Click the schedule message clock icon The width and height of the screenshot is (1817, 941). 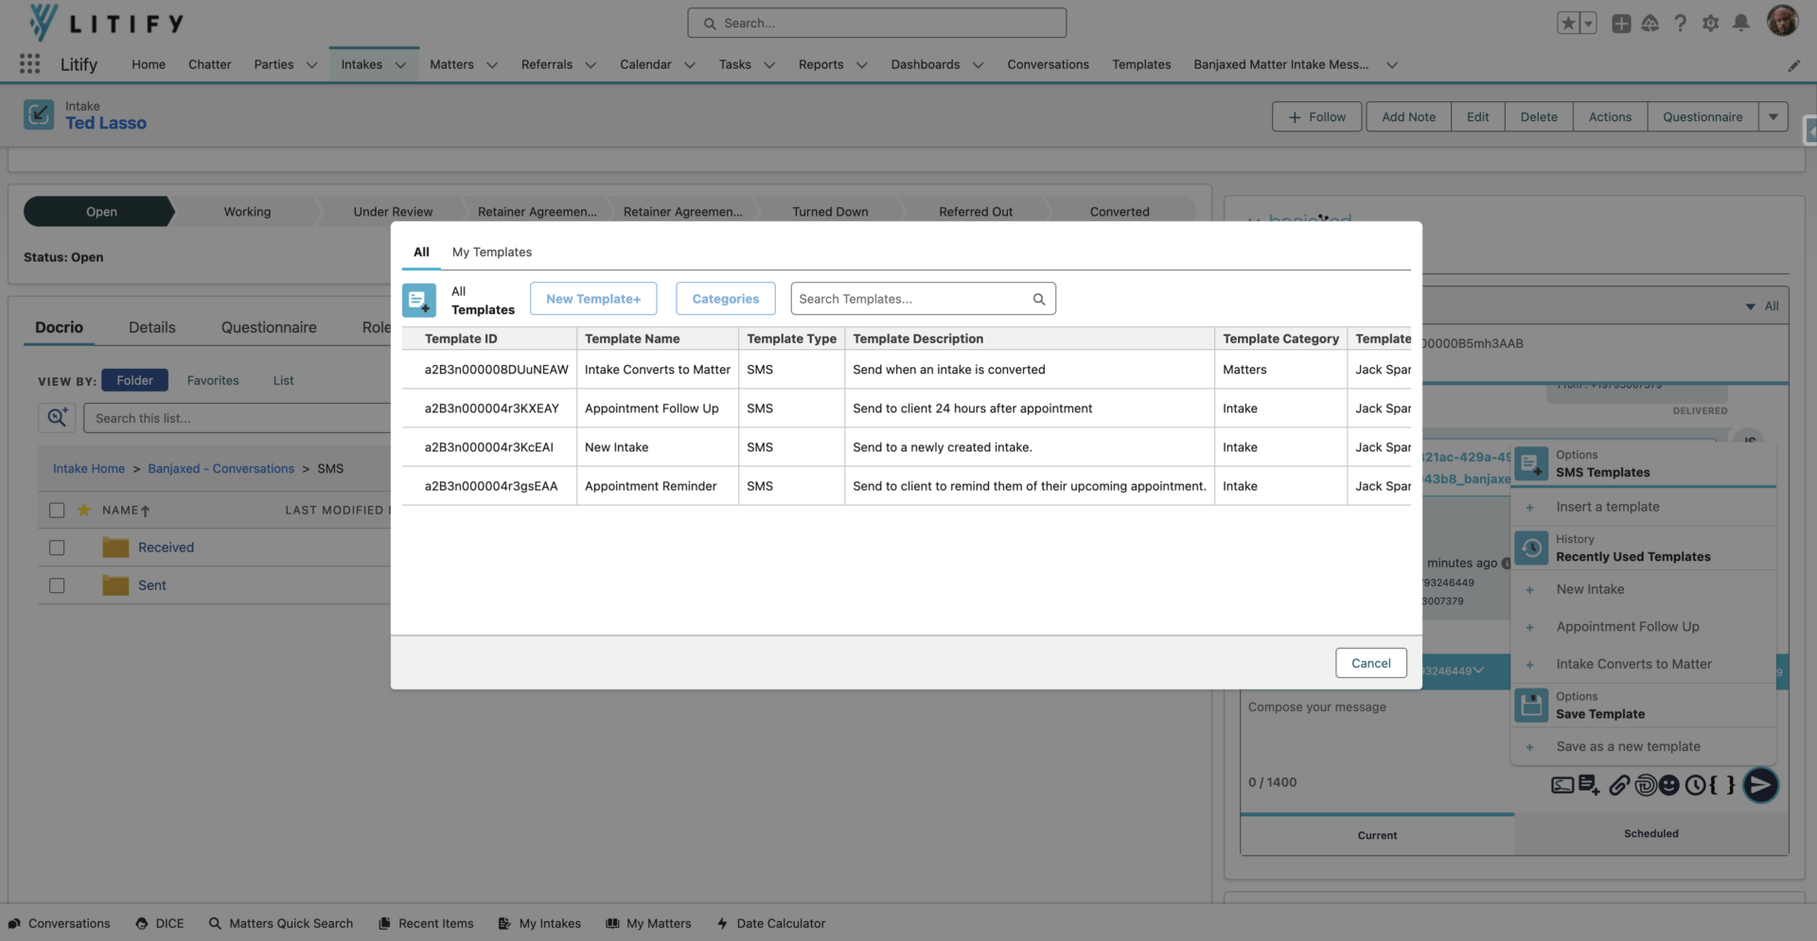pos(1695,785)
